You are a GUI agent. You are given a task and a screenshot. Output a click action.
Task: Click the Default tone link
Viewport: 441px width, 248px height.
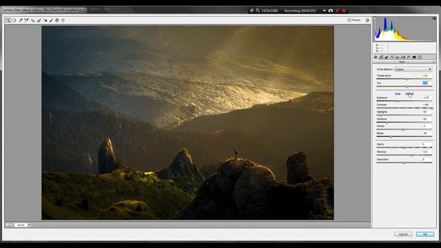coord(409,94)
